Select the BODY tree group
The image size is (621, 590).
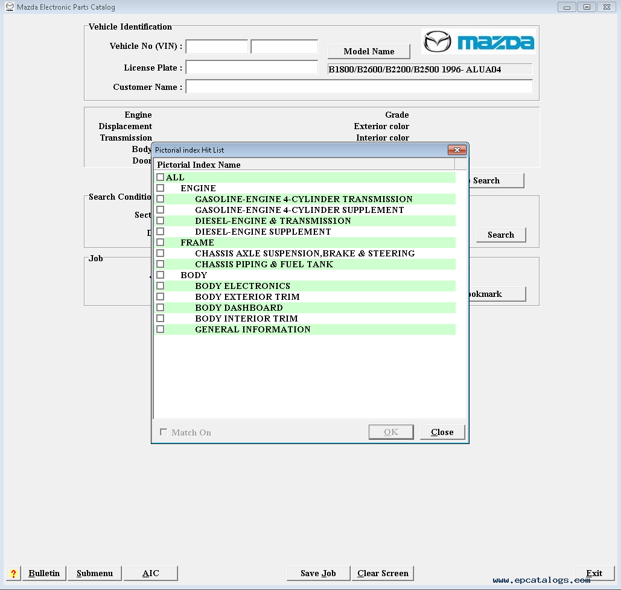point(194,275)
